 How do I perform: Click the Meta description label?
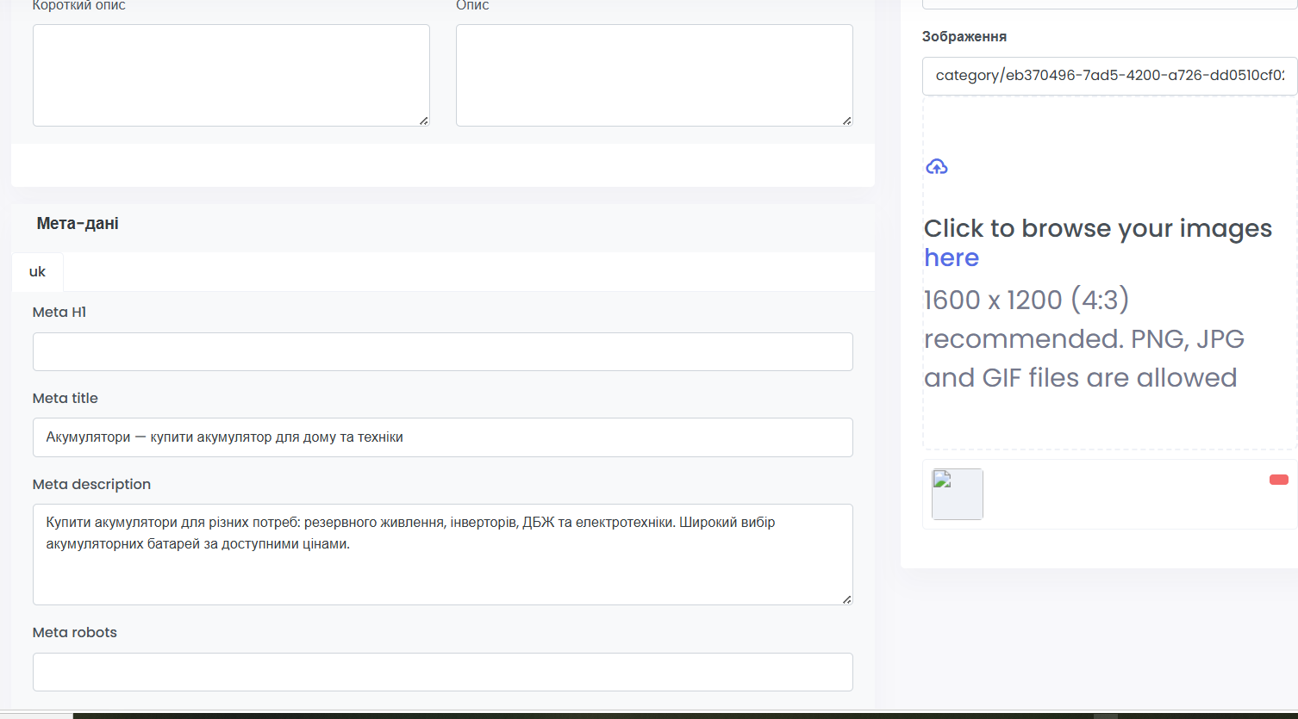point(91,484)
